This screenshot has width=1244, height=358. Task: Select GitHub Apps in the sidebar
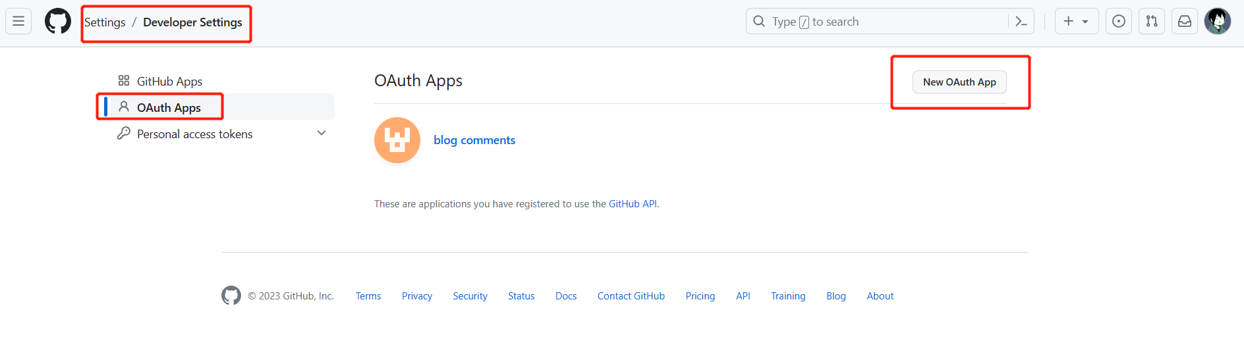pyautogui.click(x=169, y=82)
